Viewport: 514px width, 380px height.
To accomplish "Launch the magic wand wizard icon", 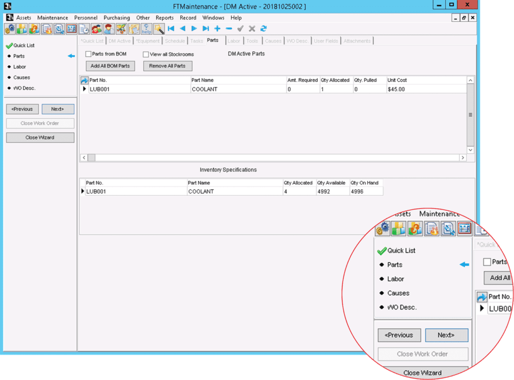I will 159,29.
